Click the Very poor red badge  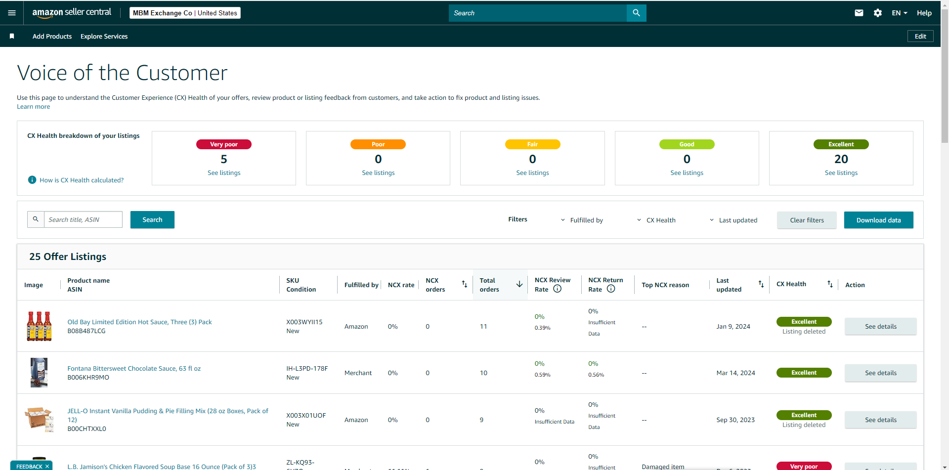click(224, 144)
